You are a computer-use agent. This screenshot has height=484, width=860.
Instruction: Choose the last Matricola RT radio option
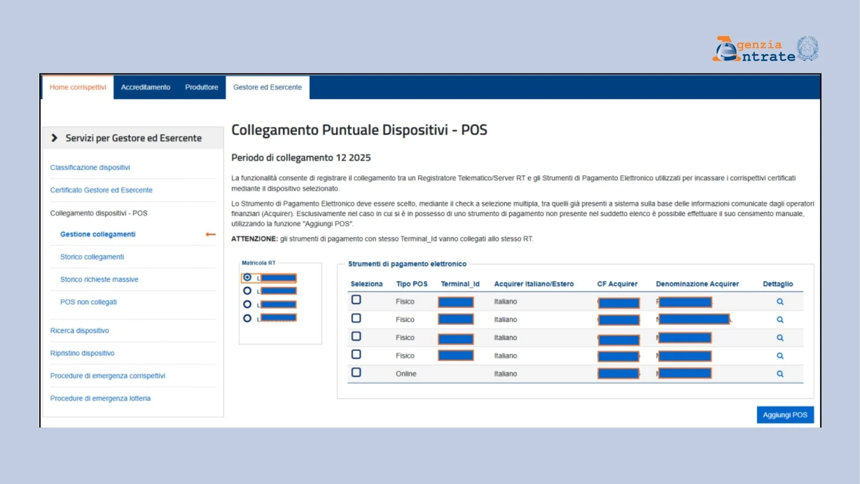[247, 318]
